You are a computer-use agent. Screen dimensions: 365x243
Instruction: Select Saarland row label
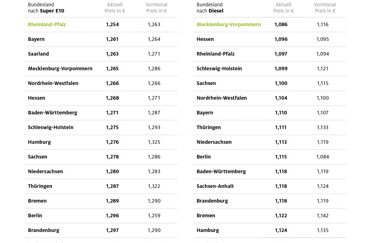tap(38, 54)
